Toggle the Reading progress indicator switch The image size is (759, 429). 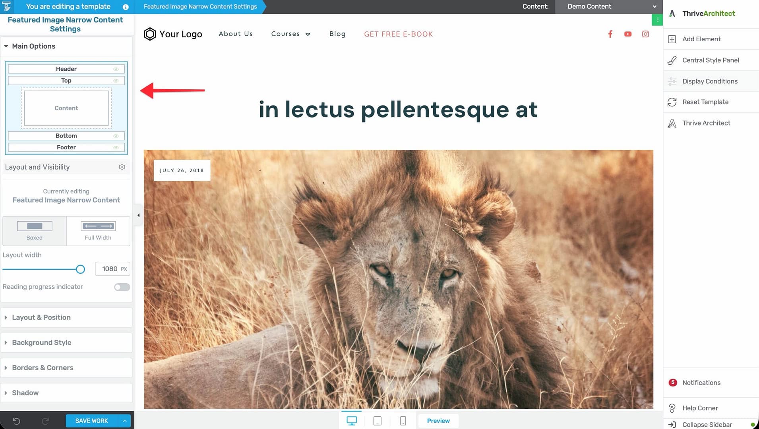[x=122, y=287]
